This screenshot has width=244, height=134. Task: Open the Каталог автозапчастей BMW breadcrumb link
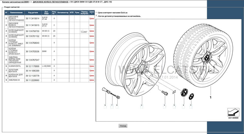16,2
